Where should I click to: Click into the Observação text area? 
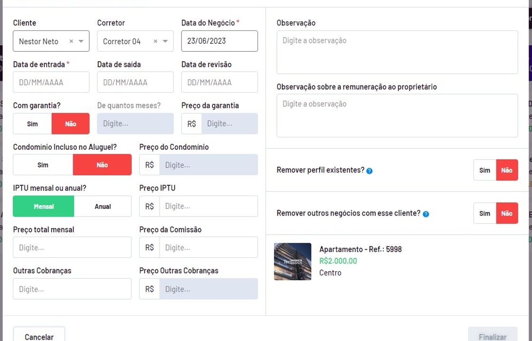pos(397,52)
